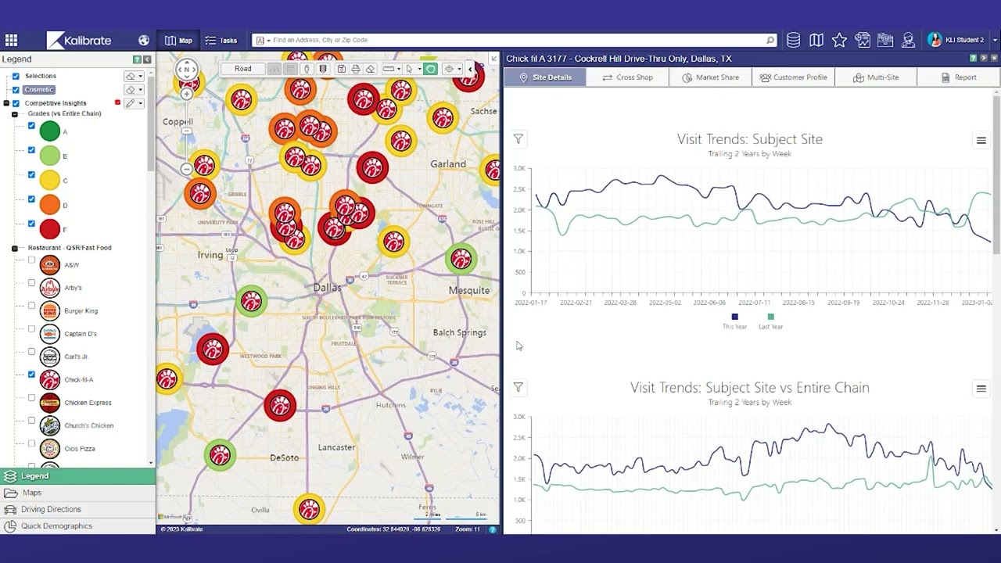This screenshot has width=1001, height=563.
Task: Click the compass north control
Action: click(x=187, y=70)
